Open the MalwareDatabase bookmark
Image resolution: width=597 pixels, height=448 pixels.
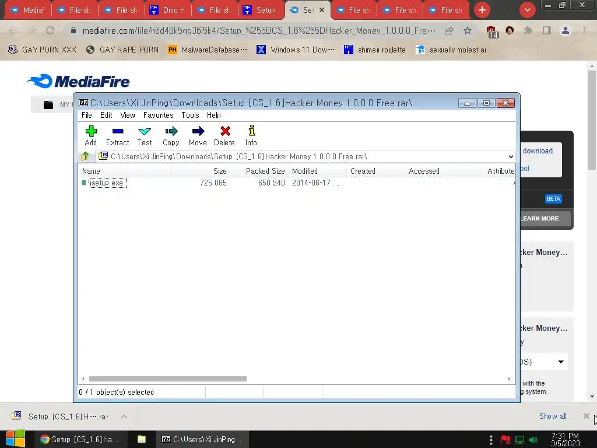[208, 50]
